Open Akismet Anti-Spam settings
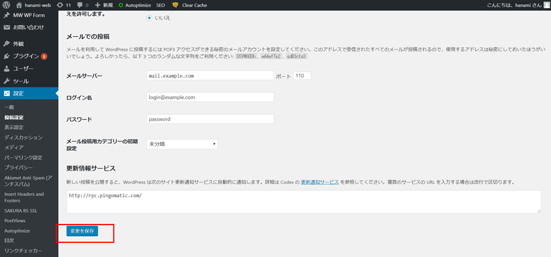Image resolution: width=551 pixels, height=257 pixels. [x=29, y=181]
